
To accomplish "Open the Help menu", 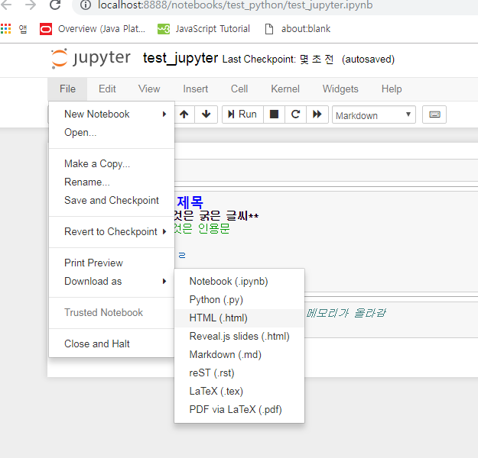I will point(392,89).
